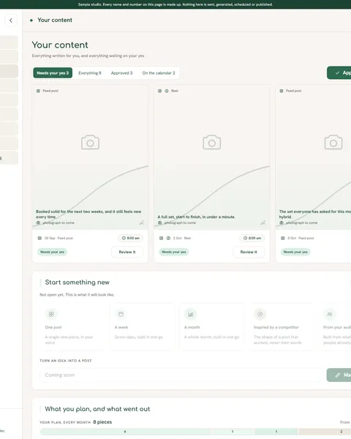Click 'photograph to come' icon on 'A full set' card
351x439 pixels.
point(160,223)
